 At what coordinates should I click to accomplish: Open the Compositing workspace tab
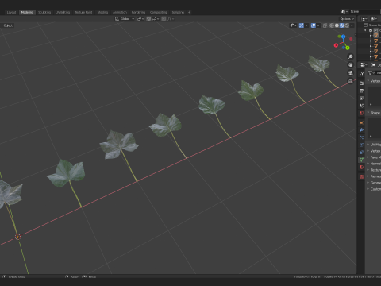coord(158,12)
